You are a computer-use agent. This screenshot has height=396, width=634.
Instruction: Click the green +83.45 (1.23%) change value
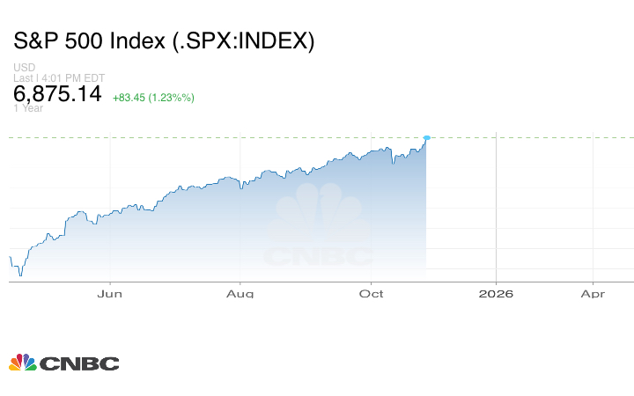click(x=153, y=97)
